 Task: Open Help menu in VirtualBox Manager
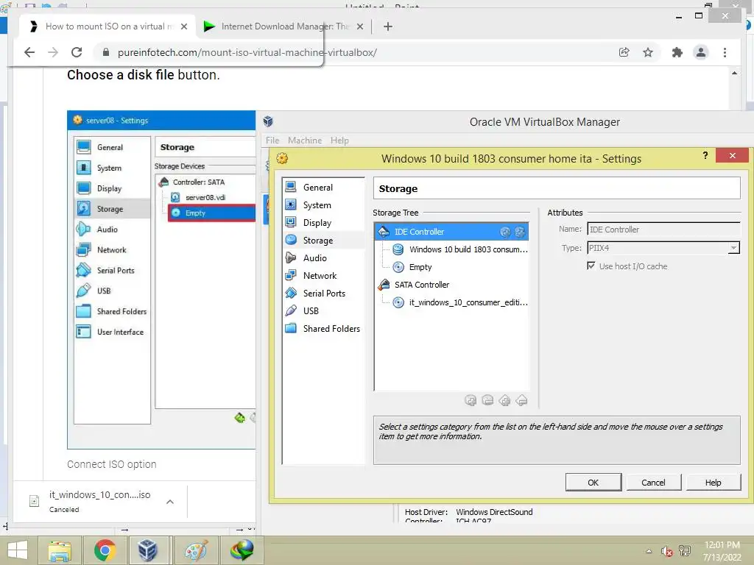click(339, 141)
